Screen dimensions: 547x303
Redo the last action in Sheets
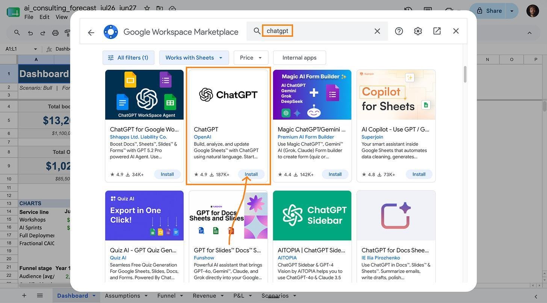coord(43,33)
